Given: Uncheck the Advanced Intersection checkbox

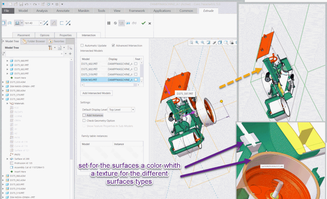Looking at the screenshot, I should [113, 45].
